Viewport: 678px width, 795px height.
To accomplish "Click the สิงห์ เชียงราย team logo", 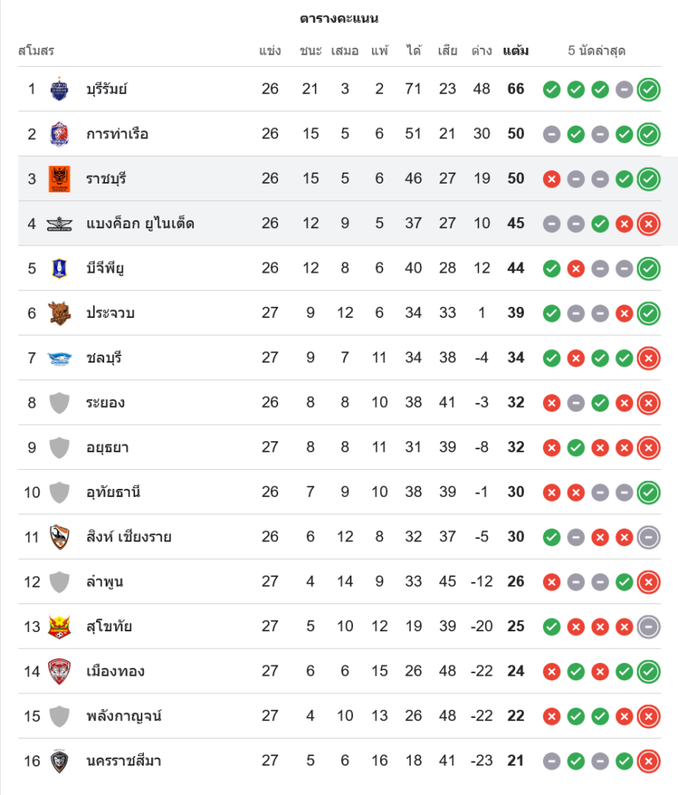I will pyautogui.click(x=60, y=537).
